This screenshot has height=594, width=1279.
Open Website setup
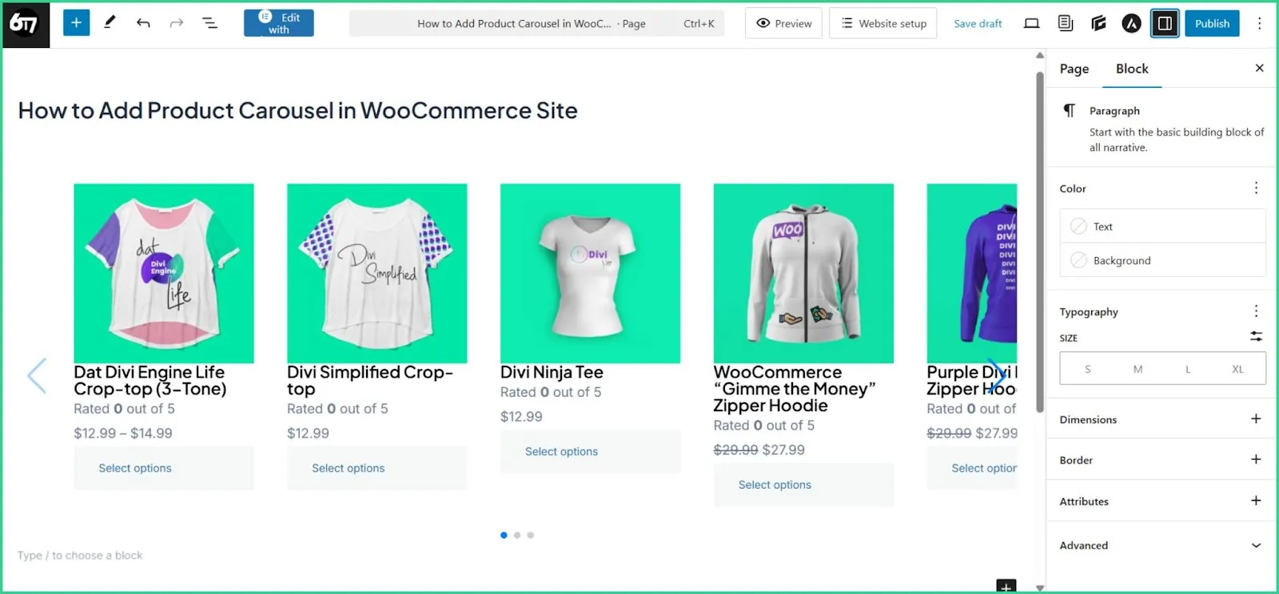pyautogui.click(x=883, y=23)
